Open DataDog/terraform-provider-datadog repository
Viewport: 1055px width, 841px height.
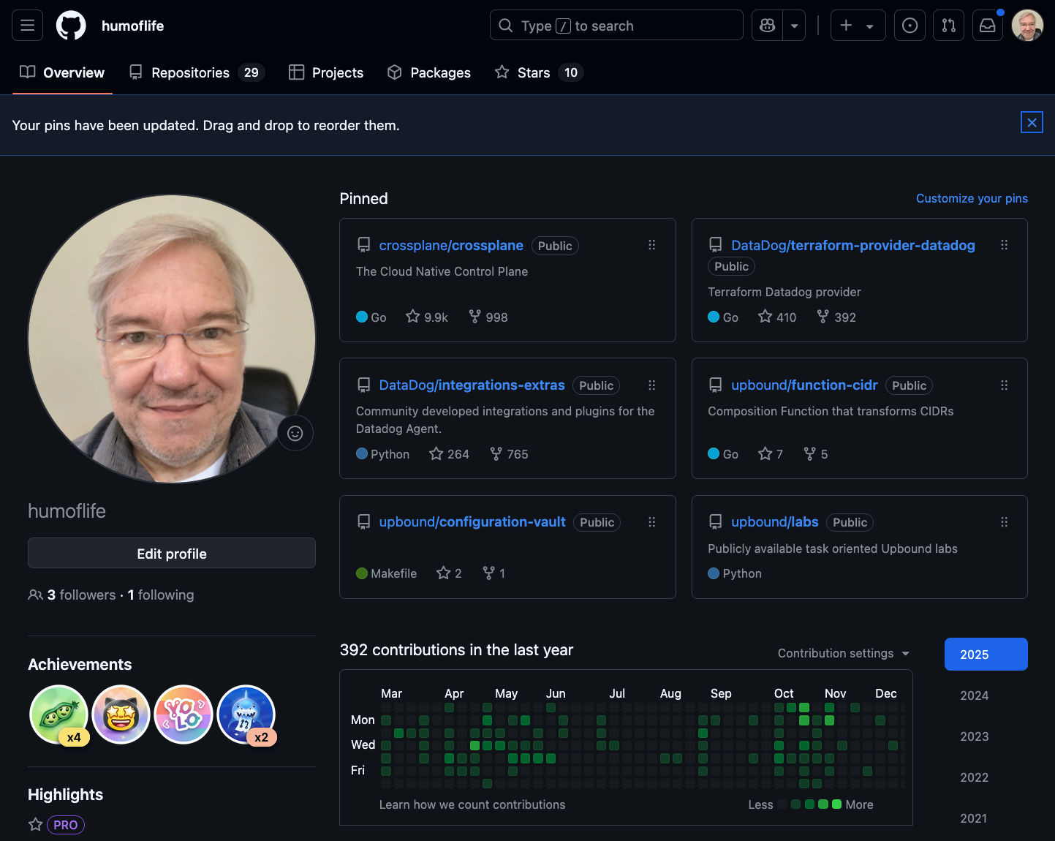853,245
